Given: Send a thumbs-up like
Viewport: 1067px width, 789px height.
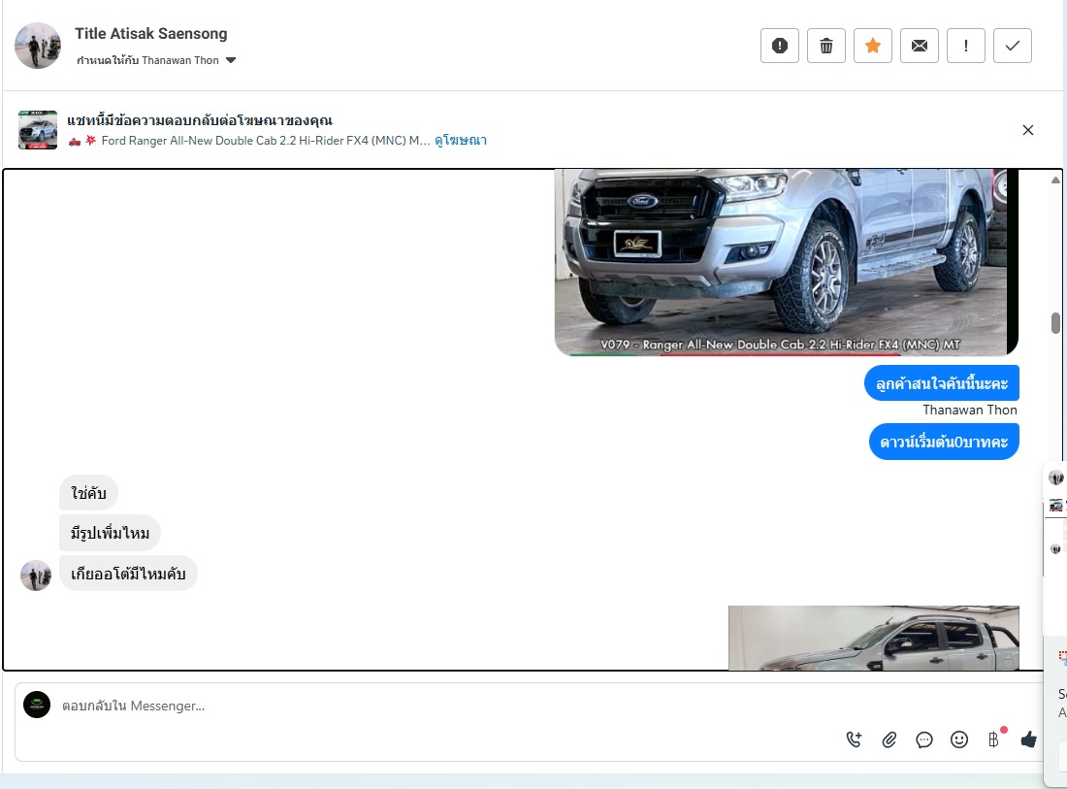Looking at the screenshot, I should point(1028,740).
